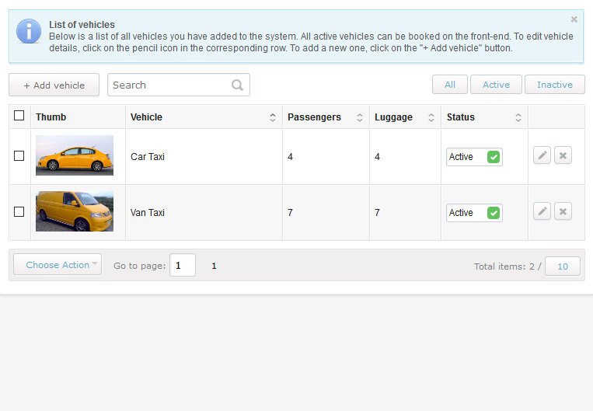Click the blue info icon

tap(29, 31)
